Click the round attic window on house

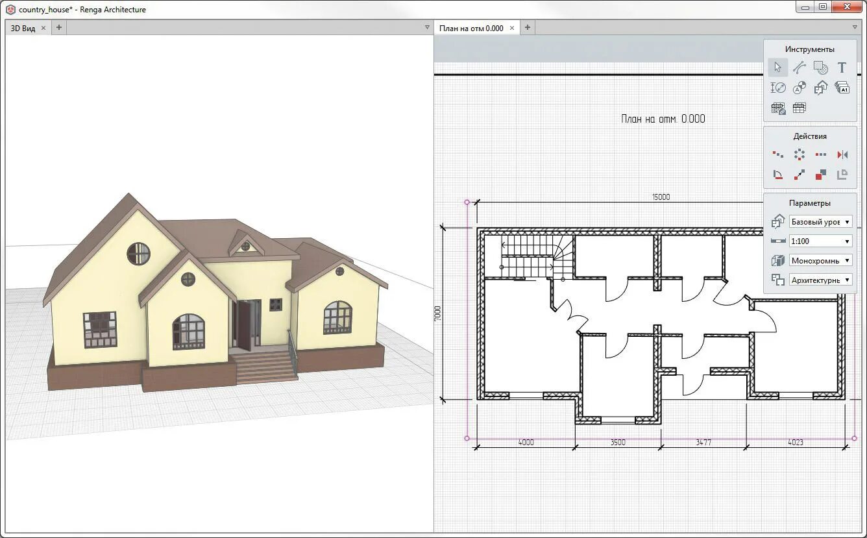point(138,254)
